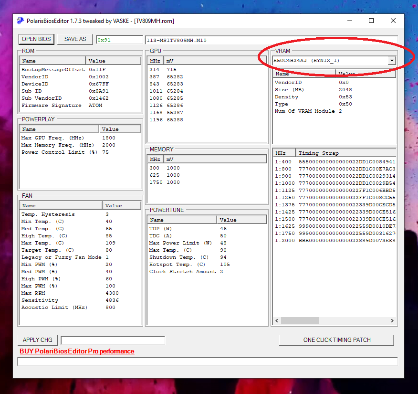Click the timing strap horizontal scrollbar thumb
Viewport: 418px width, 394px height.
300,320
